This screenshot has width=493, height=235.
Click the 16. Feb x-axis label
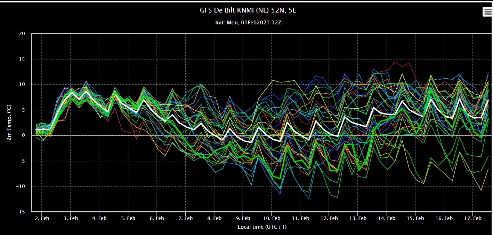444,218
